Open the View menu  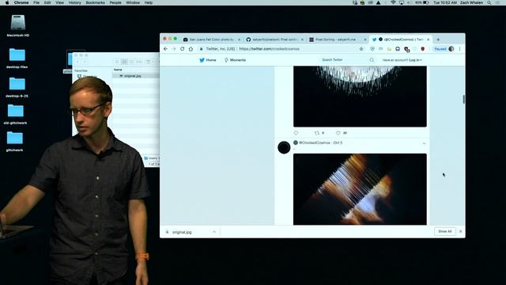point(59,2)
